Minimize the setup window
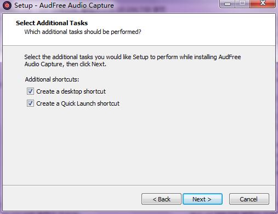Viewport: 278px width, 214px height. coord(228,4)
